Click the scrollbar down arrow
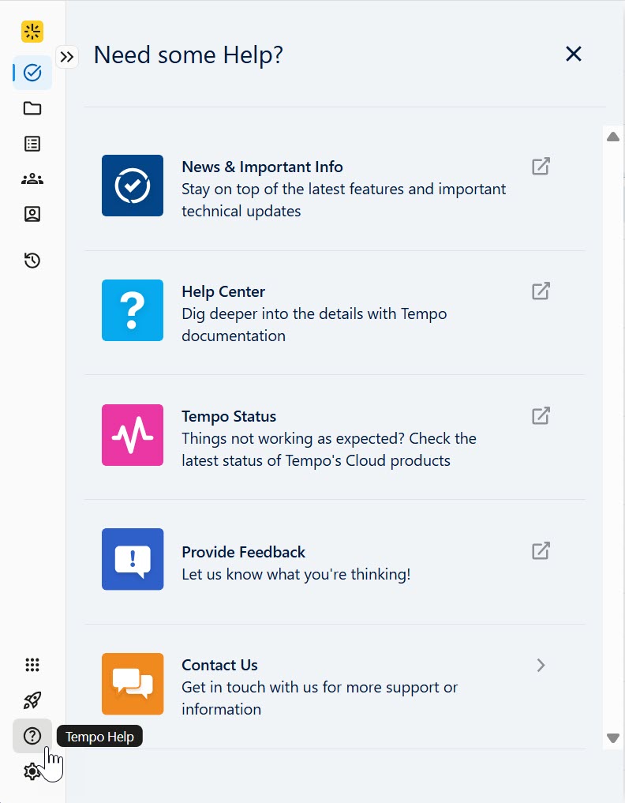The image size is (625, 803). pos(612,738)
